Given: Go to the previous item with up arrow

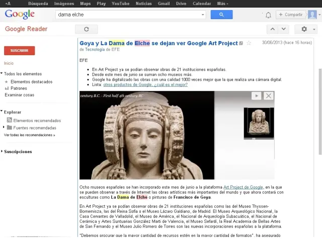Looking at the screenshot, I should tap(272, 29).
